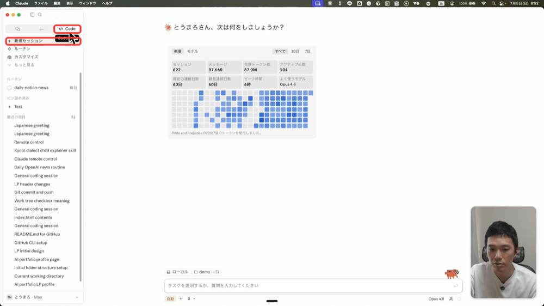The height and width of the screenshot is (306, 544).
Task: Choose the 7日 time range
Action: coord(308,51)
